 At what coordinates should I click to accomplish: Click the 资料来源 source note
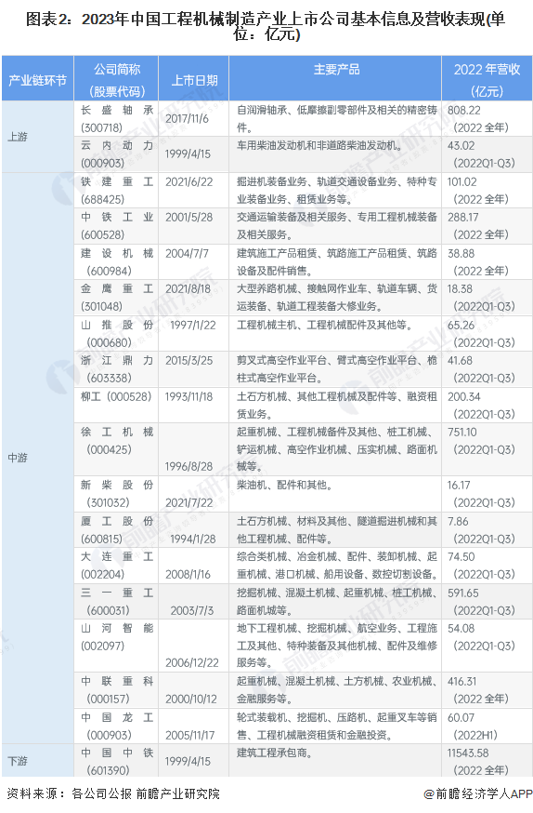coord(112,793)
